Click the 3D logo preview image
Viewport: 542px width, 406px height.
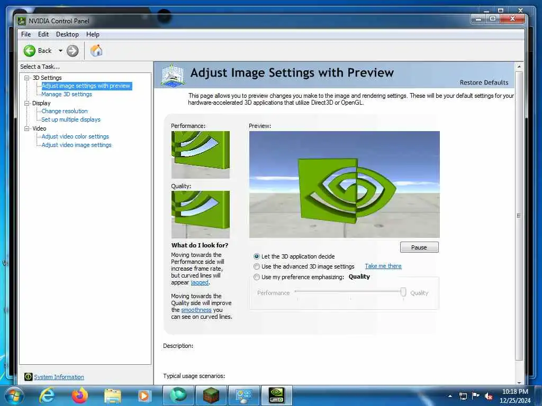point(344,184)
